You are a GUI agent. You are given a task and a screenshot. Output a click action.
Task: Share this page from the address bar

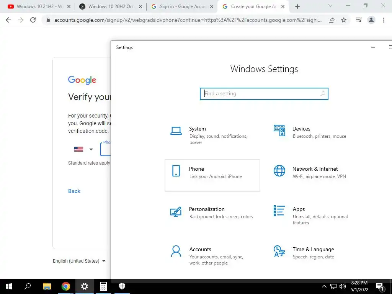[332, 20]
